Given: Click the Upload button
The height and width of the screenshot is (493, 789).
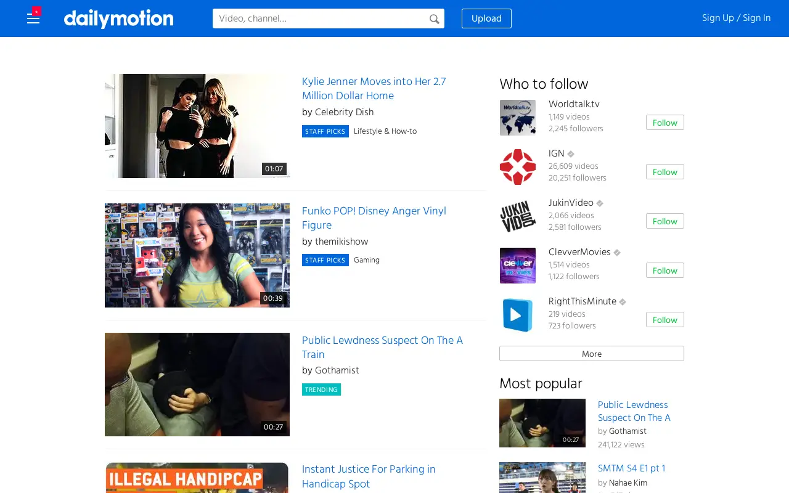Looking at the screenshot, I should (x=486, y=18).
